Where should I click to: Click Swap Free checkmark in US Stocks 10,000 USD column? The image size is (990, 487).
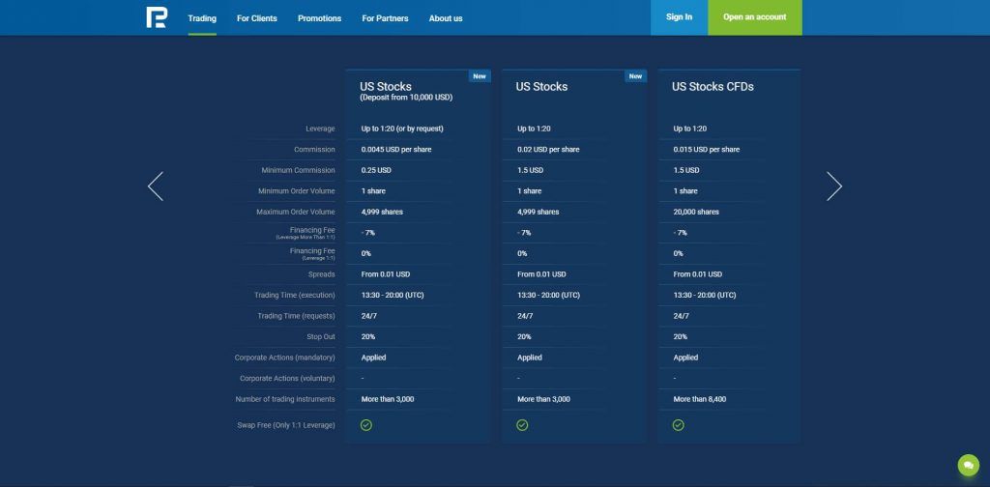click(366, 425)
